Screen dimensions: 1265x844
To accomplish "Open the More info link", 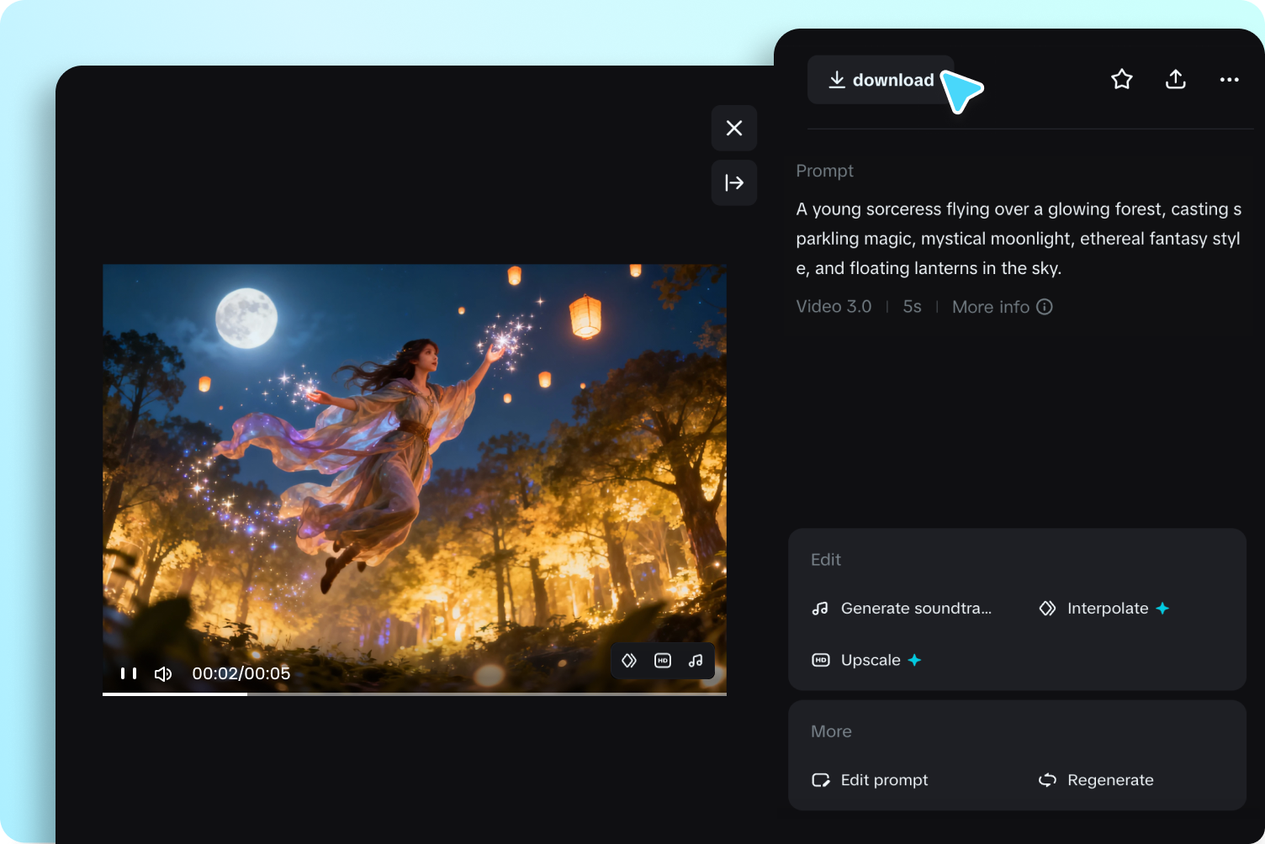I will [1003, 307].
